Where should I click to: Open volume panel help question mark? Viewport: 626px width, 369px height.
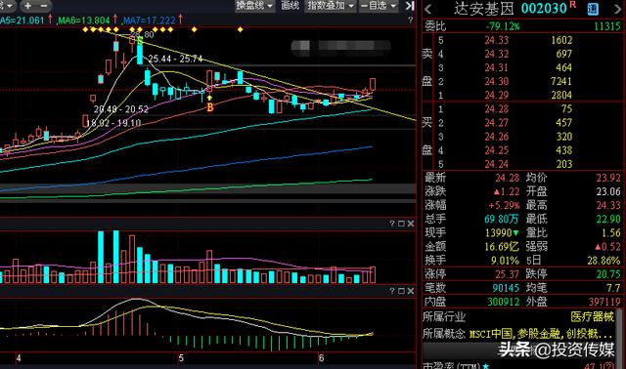(392, 224)
